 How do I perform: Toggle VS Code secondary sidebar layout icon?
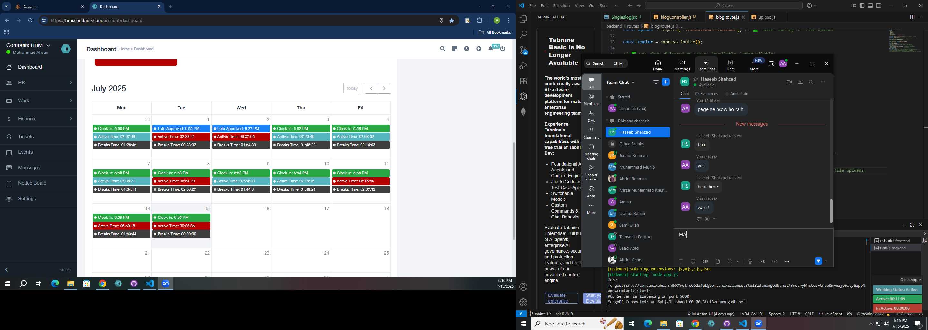(x=879, y=6)
